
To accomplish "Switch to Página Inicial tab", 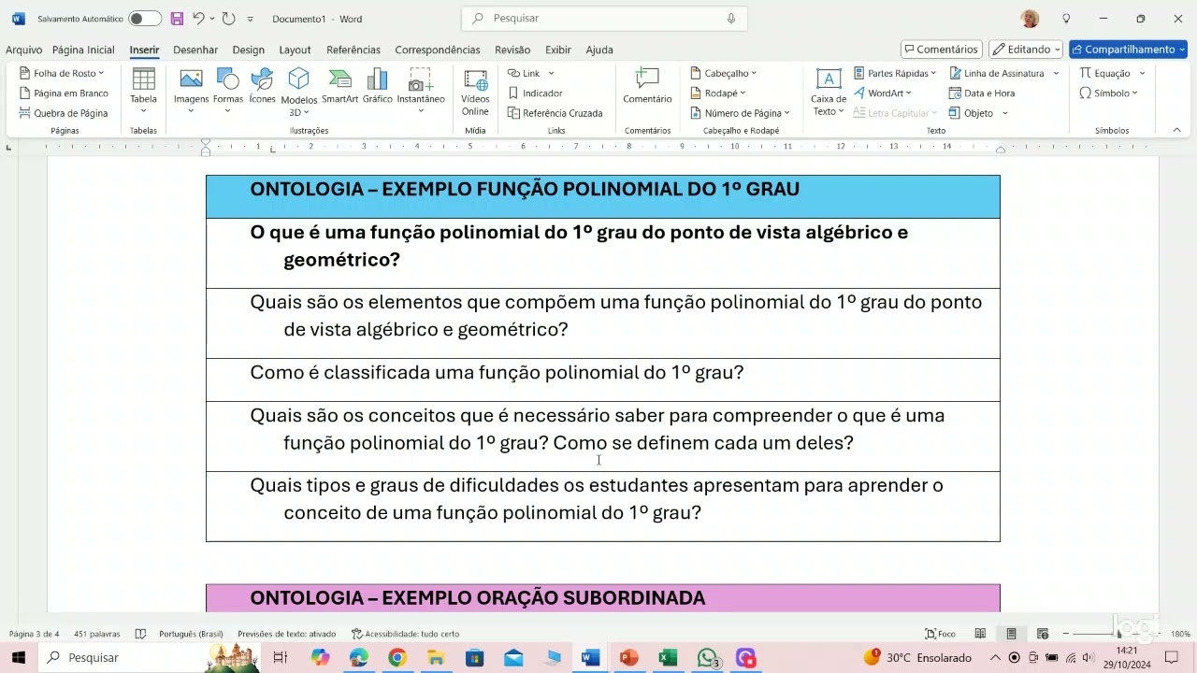I will click(x=83, y=50).
